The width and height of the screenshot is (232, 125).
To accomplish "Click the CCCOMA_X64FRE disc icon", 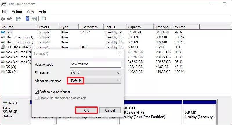I will click(x=3, y=47).
